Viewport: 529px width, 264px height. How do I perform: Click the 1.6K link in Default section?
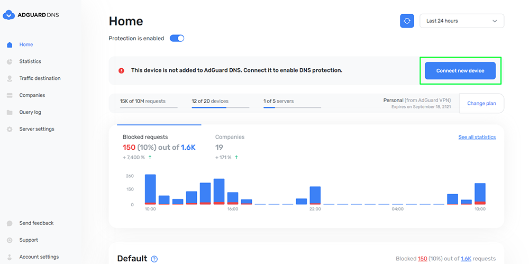click(466, 259)
